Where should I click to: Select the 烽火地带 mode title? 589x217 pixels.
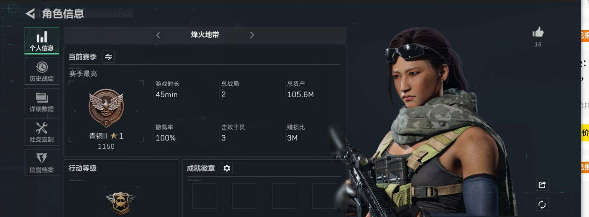tap(205, 35)
